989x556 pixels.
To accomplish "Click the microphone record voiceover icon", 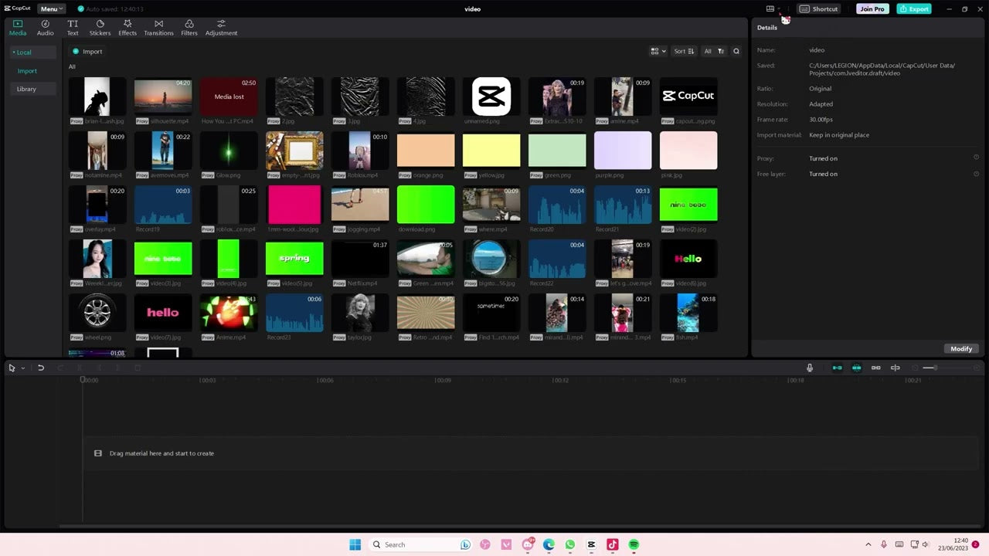I will (x=810, y=368).
